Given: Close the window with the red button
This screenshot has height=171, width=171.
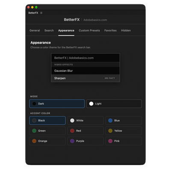Looking at the screenshot, I should (x=28, y=7).
